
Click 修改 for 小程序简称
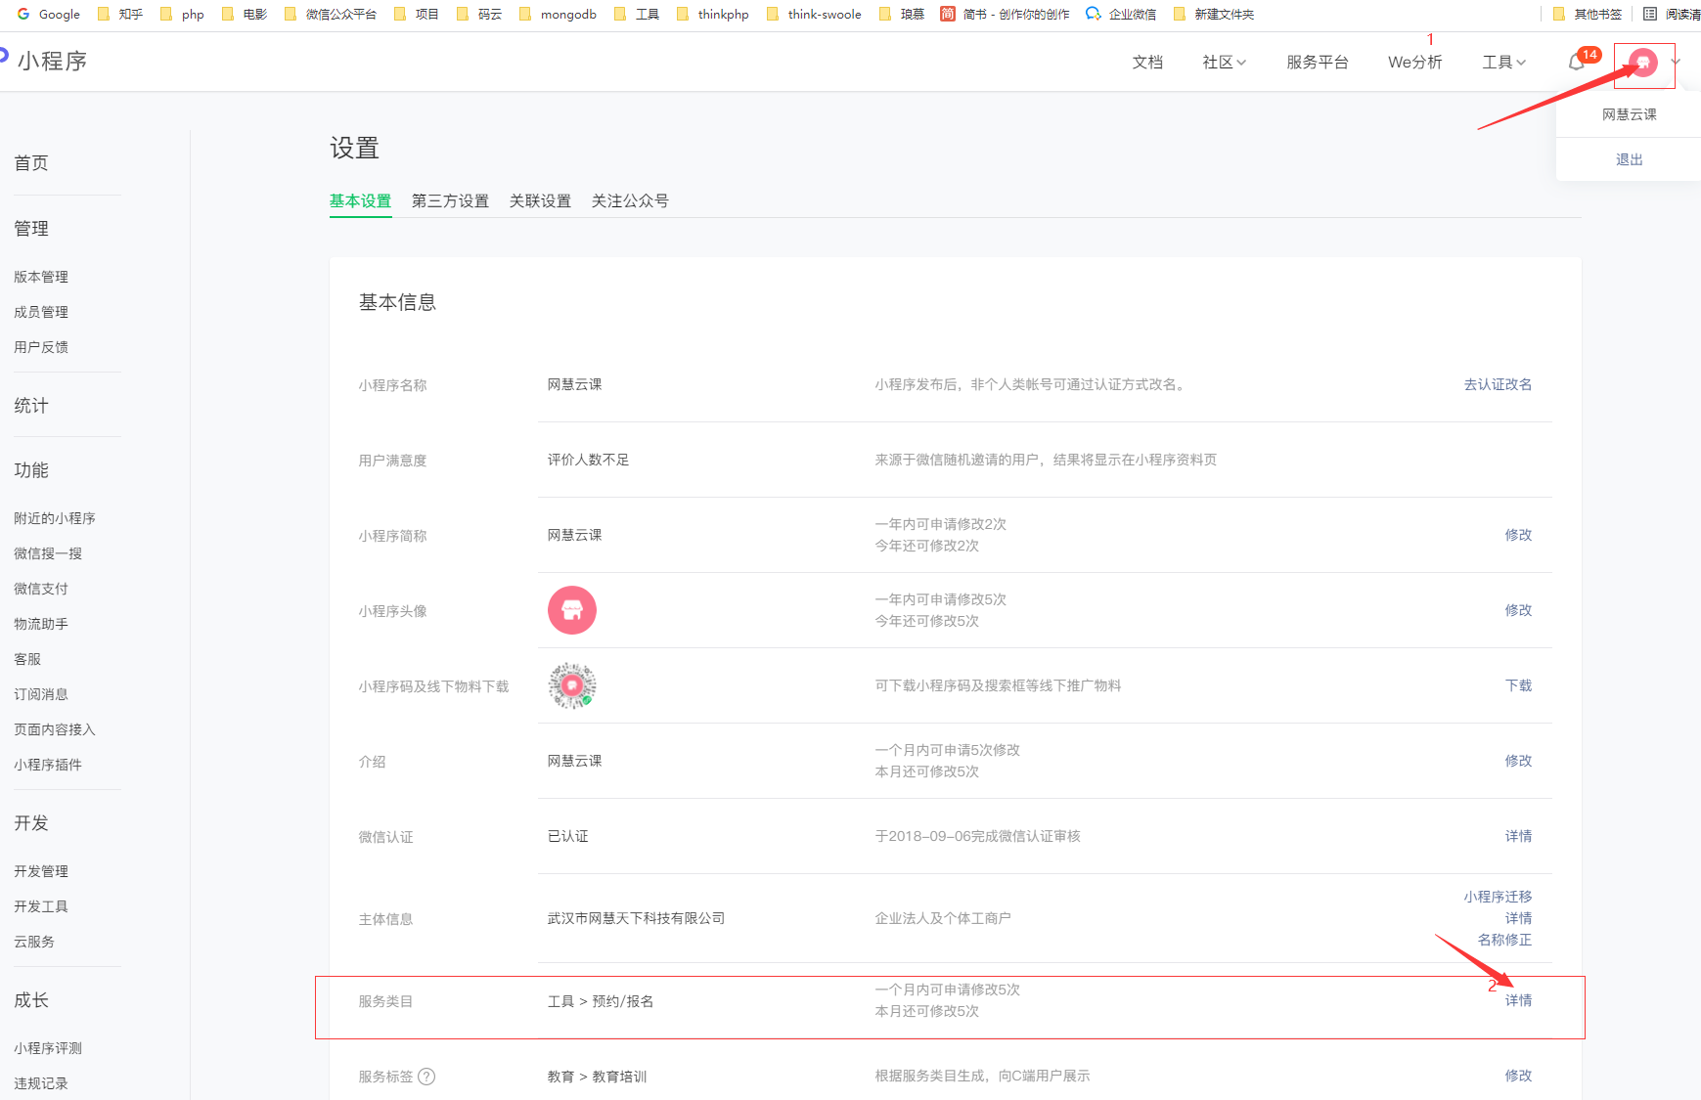[x=1518, y=535]
